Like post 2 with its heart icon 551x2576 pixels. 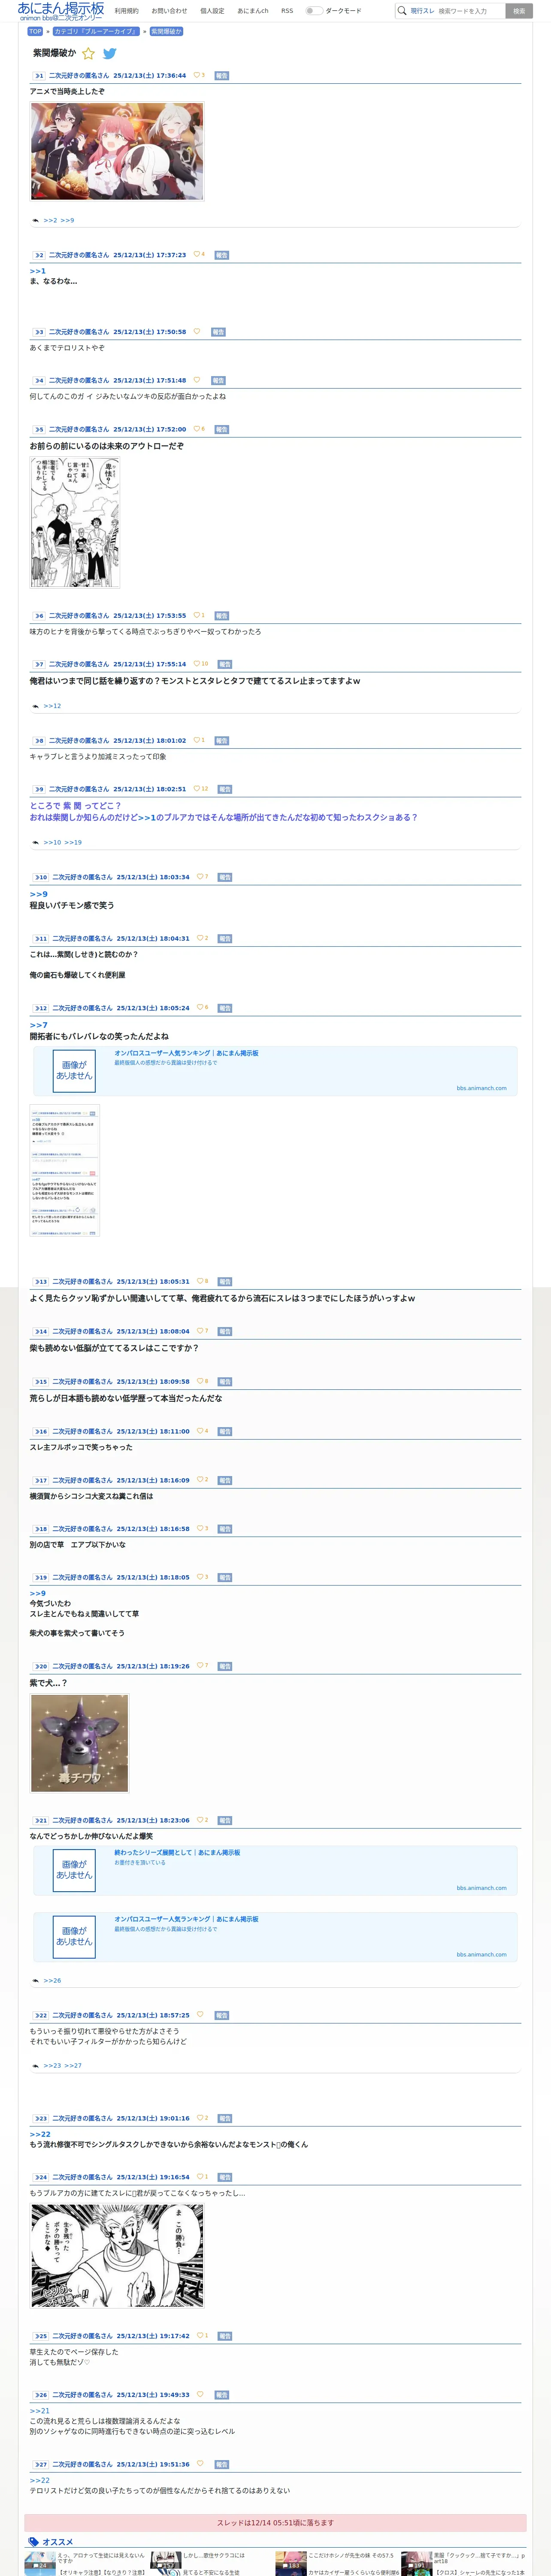(196, 255)
